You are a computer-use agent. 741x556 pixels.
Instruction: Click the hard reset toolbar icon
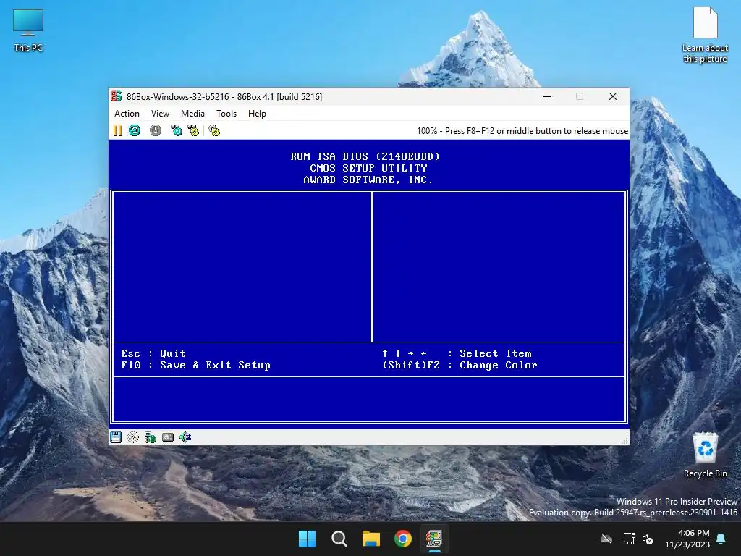pyautogui.click(x=135, y=130)
